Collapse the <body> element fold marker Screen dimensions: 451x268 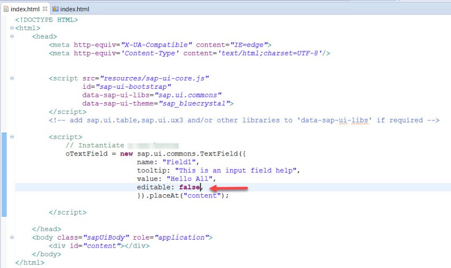tap(12, 238)
